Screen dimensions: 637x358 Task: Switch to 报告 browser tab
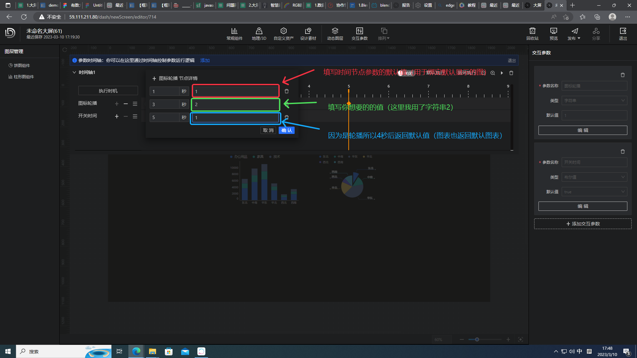tap(402, 5)
